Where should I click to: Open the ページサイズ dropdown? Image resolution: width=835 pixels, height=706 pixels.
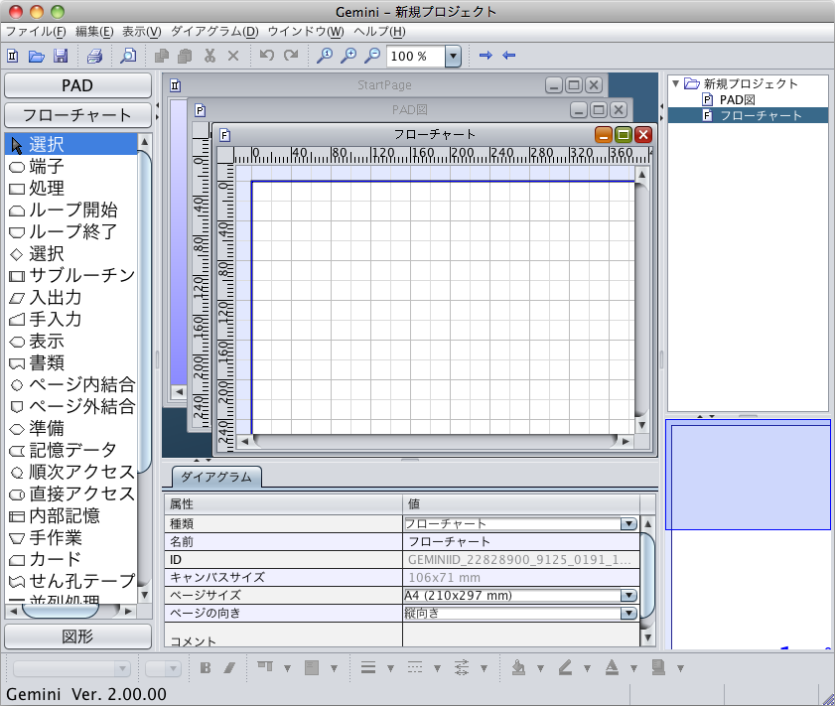pyautogui.click(x=628, y=595)
